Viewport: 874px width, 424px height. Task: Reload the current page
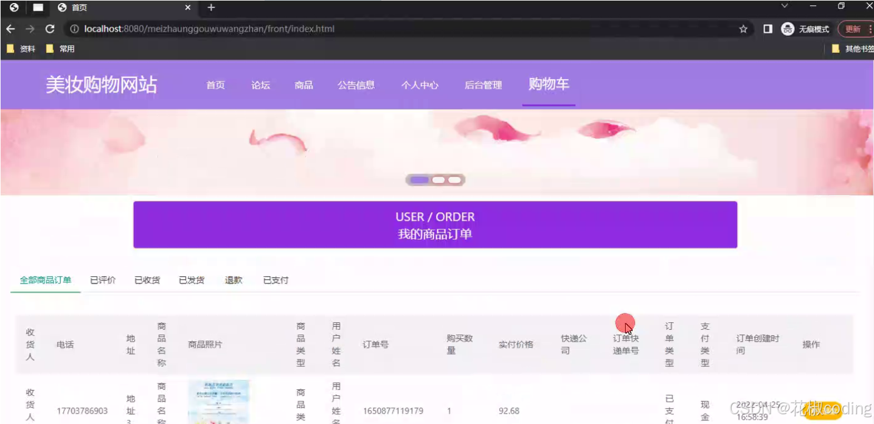[x=50, y=28]
